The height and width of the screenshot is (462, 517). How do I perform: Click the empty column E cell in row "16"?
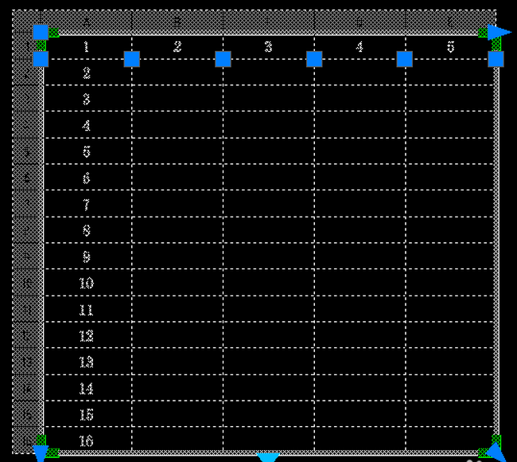coord(451,439)
